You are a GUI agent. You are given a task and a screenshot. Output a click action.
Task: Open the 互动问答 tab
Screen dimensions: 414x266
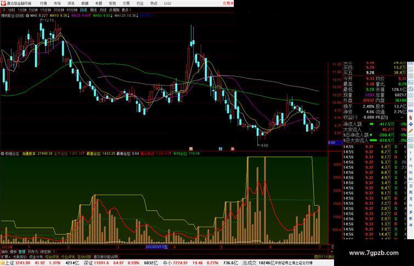[84, 257]
